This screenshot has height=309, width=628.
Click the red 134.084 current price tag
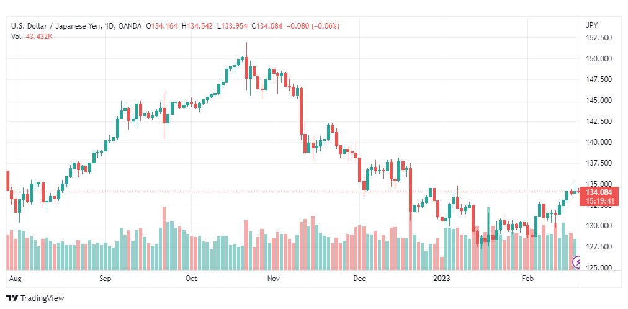point(598,192)
